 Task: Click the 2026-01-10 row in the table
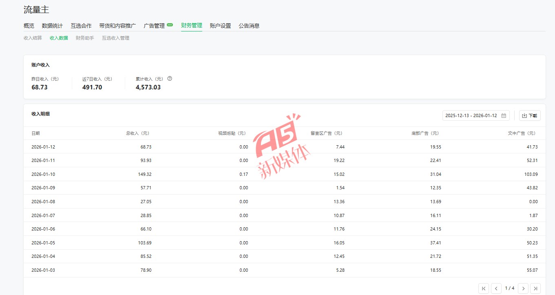tap(43, 174)
